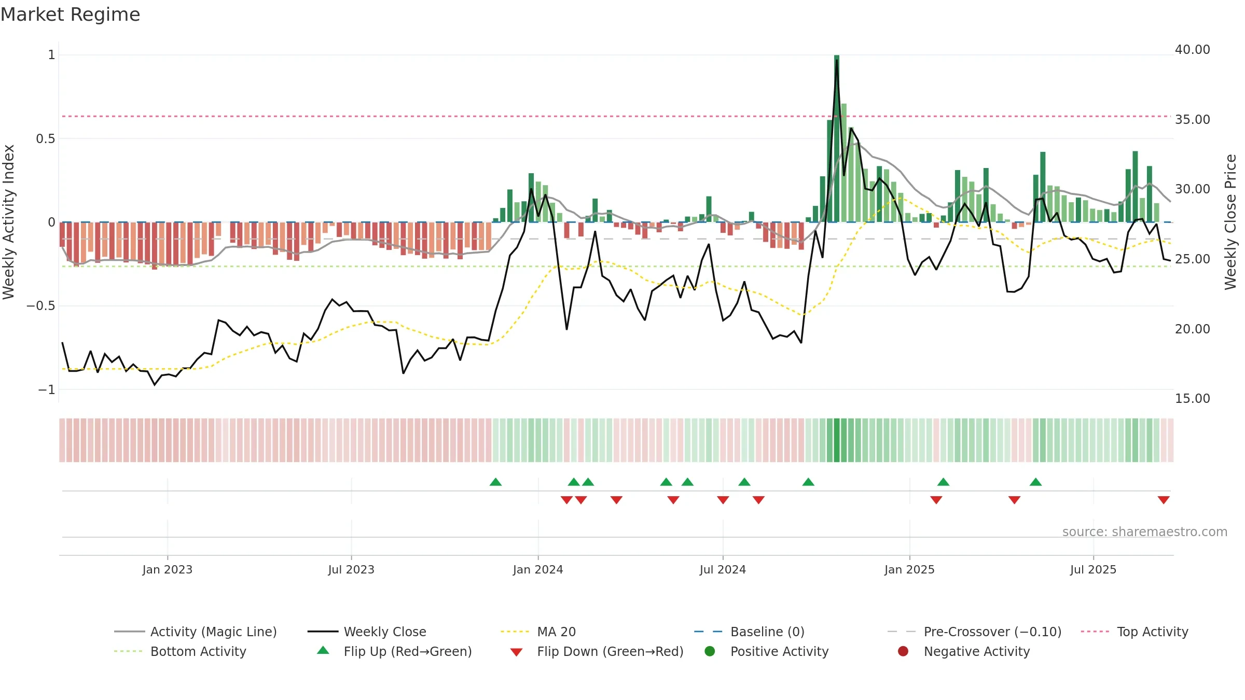Click the 30.00 price axis tick

point(1192,189)
